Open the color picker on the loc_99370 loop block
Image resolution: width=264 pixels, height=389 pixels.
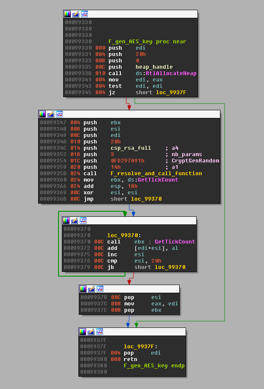click(x=66, y=221)
